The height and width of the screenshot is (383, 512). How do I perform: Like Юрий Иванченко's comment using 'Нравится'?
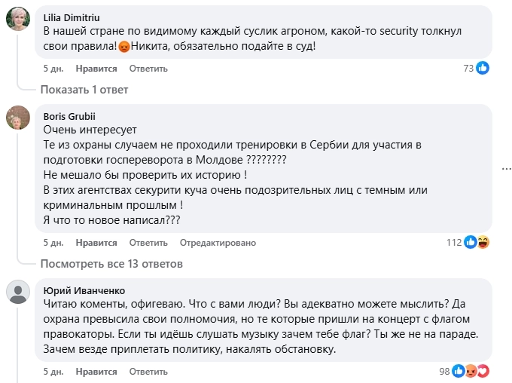point(96,372)
